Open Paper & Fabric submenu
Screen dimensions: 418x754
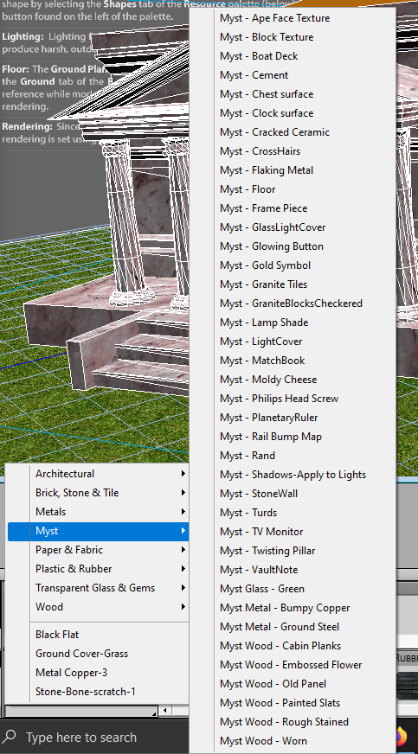pyautogui.click(x=98, y=550)
